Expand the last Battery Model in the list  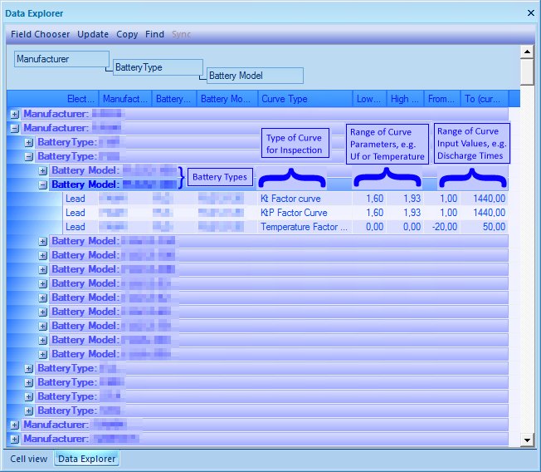pos(43,354)
